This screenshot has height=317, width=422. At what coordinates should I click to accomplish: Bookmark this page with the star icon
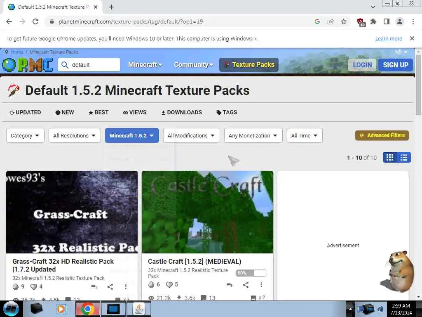pyautogui.click(x=344, y=21)
